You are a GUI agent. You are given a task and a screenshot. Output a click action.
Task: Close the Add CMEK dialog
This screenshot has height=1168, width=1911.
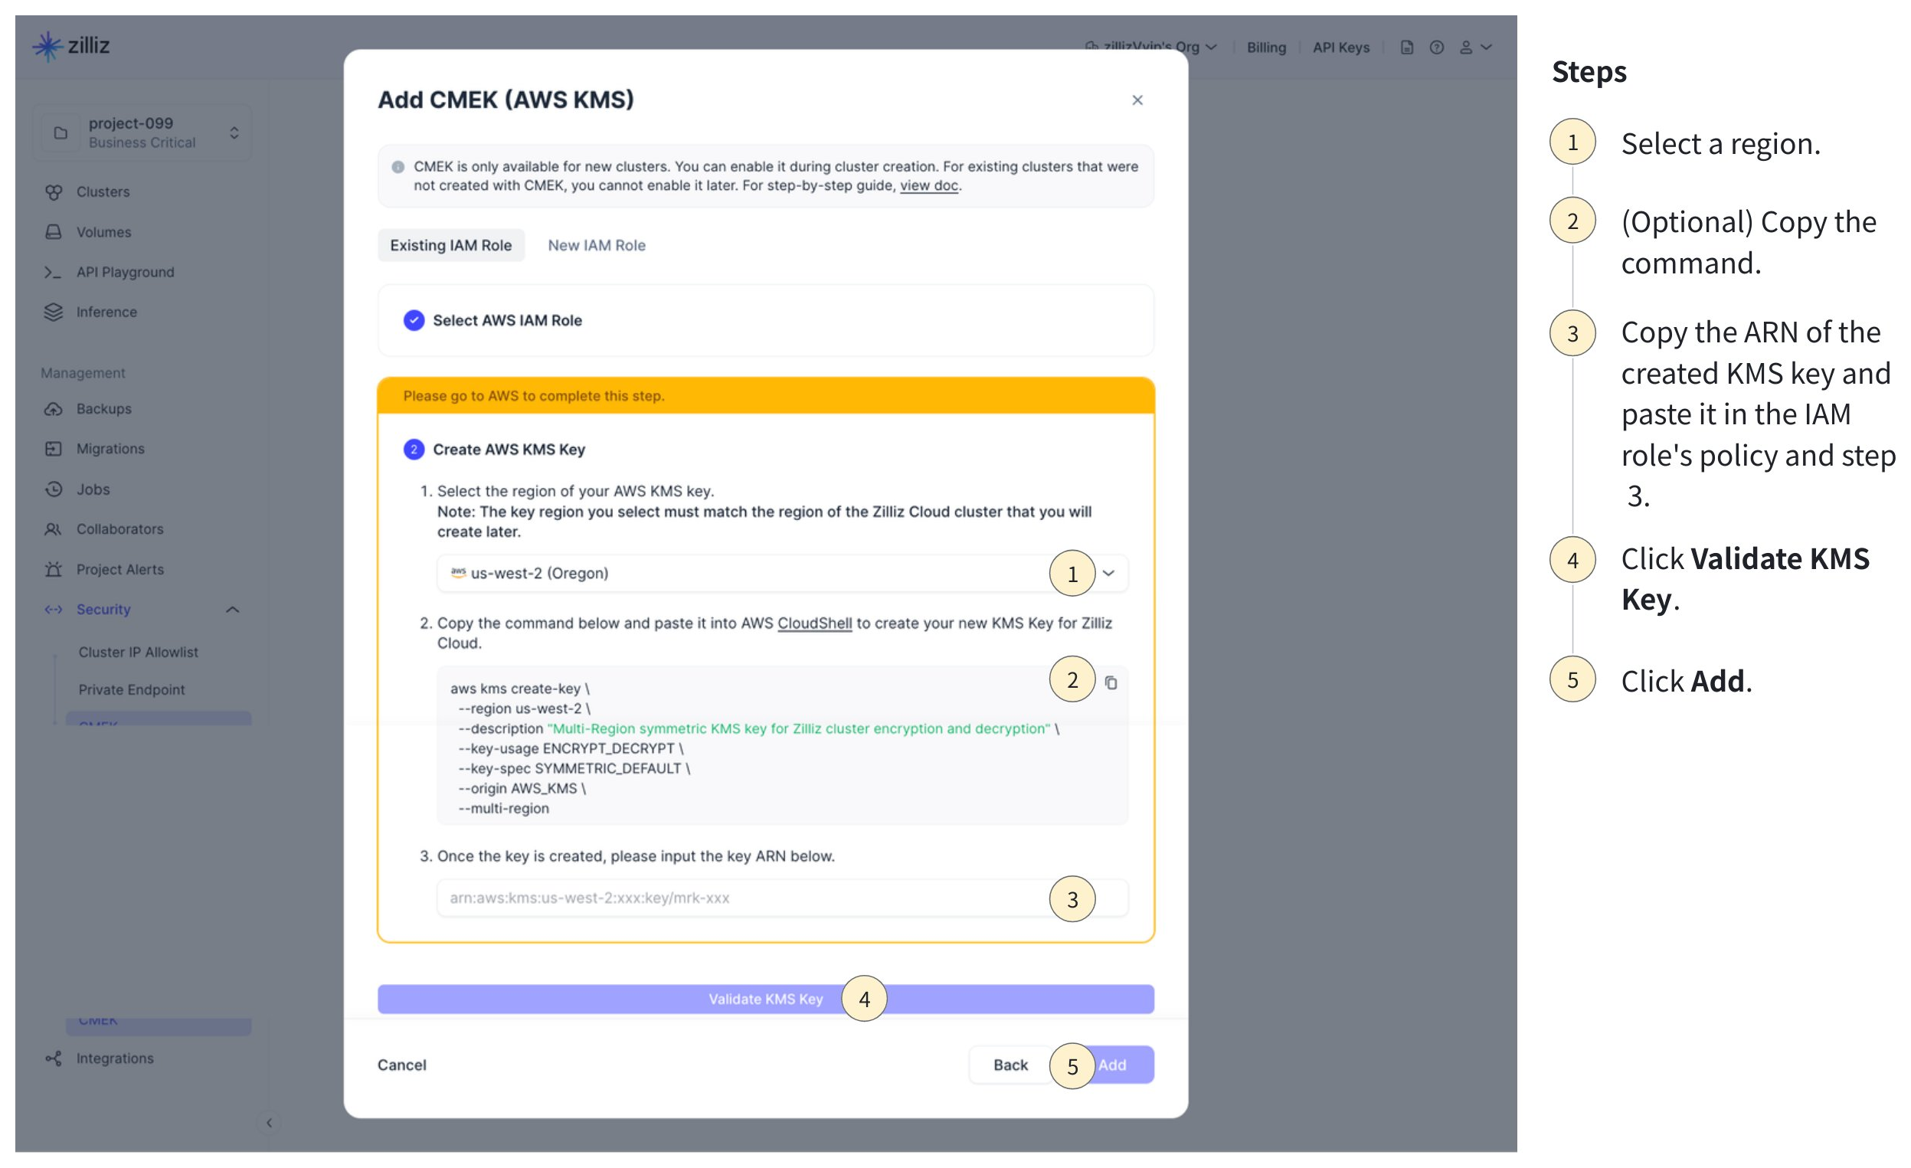pyautogui.click(x=1137, y=100)
